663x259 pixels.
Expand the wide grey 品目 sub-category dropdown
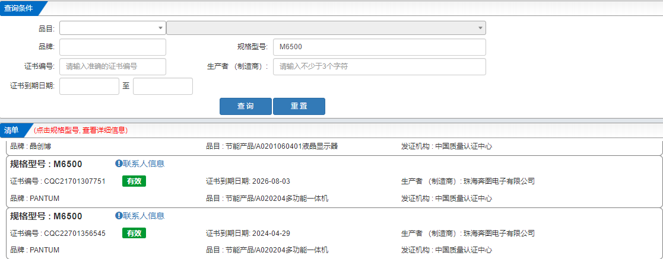326,28
